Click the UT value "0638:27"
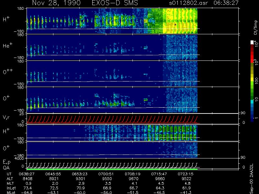259x194 pixels. pos(27,174)
